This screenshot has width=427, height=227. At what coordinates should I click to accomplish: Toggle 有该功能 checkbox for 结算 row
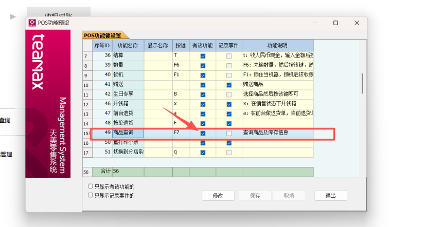pos(203,56)
